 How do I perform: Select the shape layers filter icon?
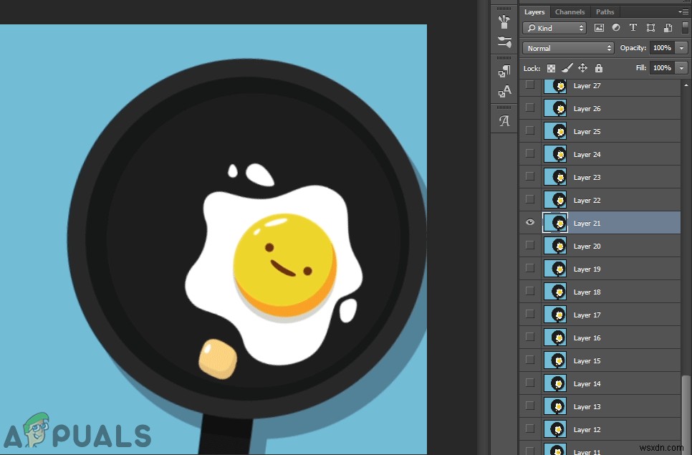click(650, 27)
